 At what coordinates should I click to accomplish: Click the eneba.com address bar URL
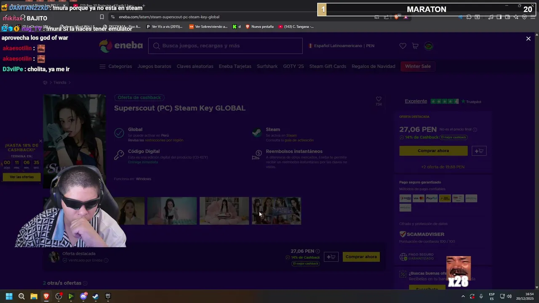[169, 17]
